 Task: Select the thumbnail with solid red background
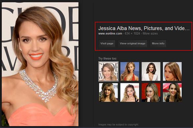(151, 92)
